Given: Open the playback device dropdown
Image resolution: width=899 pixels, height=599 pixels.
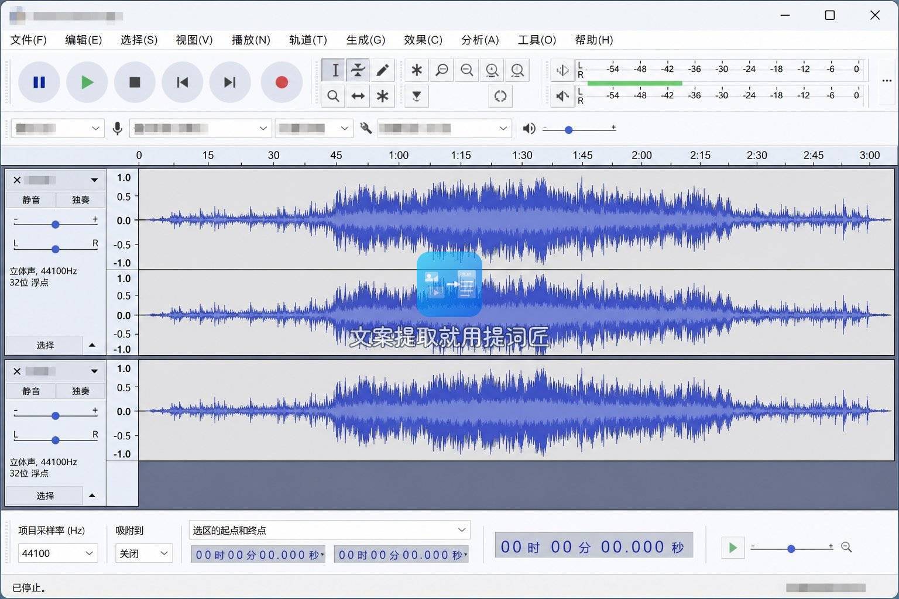Looking at the screenshot, I should click(445, 128).
